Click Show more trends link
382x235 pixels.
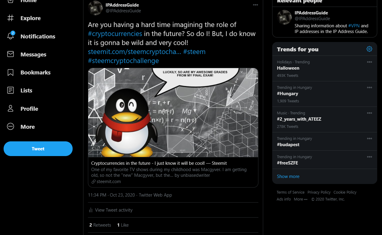288,176
